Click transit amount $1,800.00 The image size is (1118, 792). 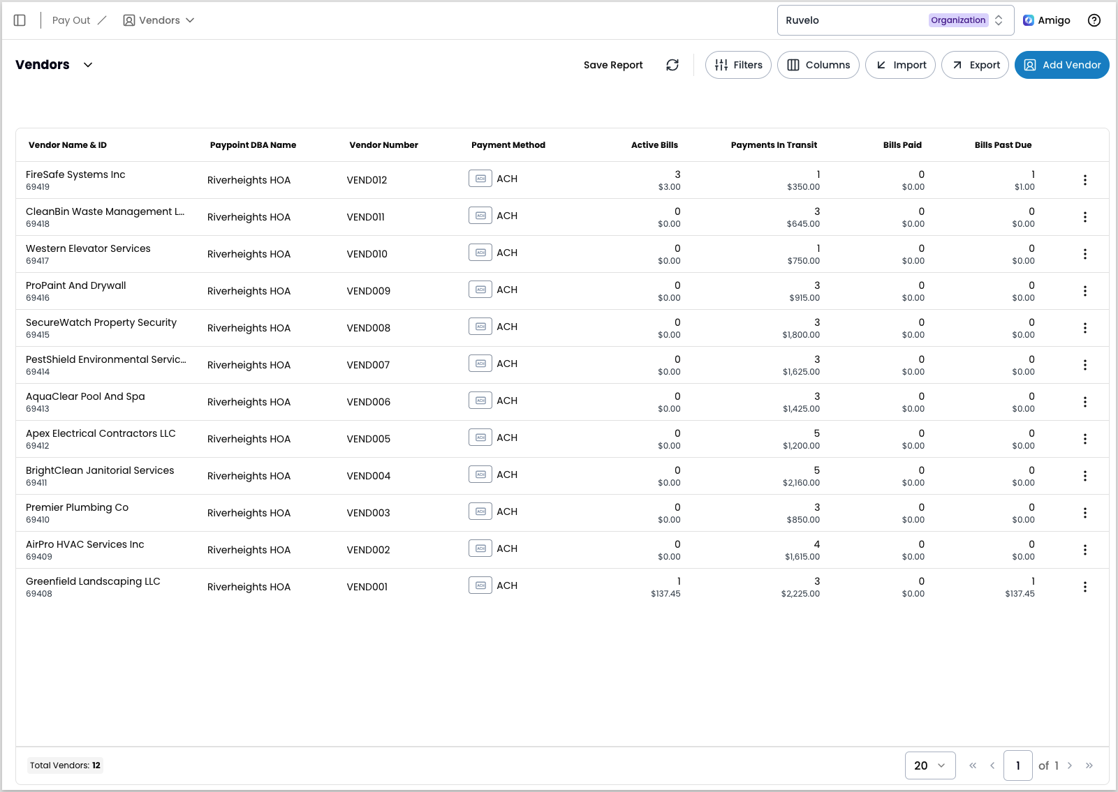coord(801,335)
